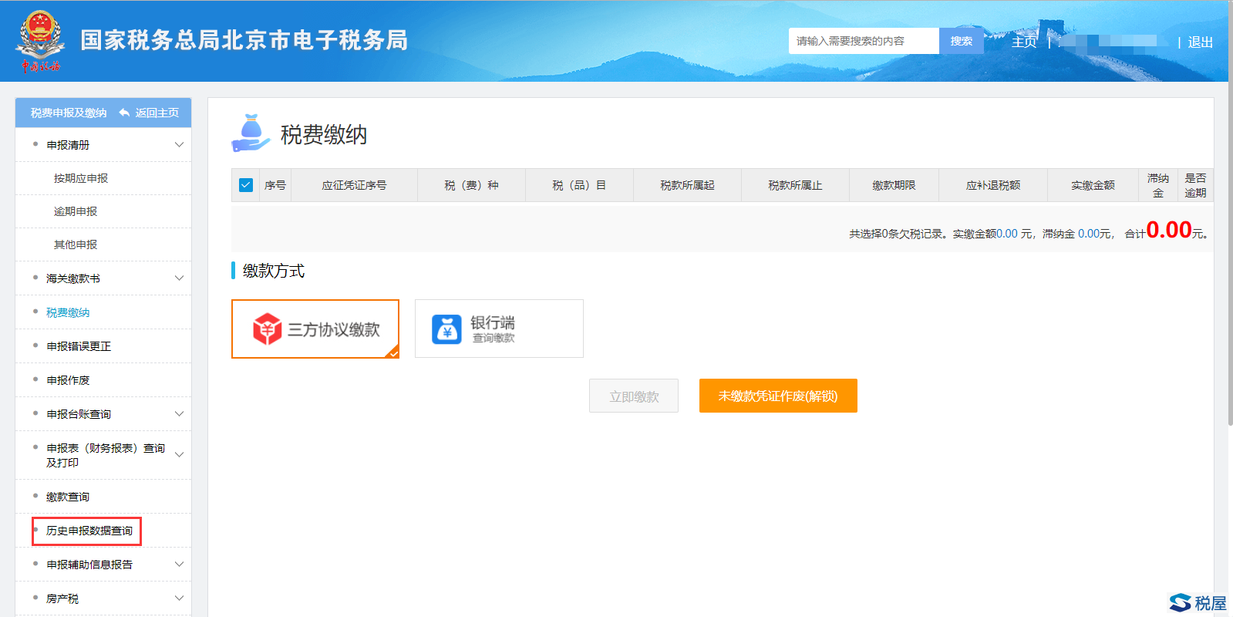Click the national tax emblem logo
The height and width of the screenshot is (617, 1233).
click(40, 40)
